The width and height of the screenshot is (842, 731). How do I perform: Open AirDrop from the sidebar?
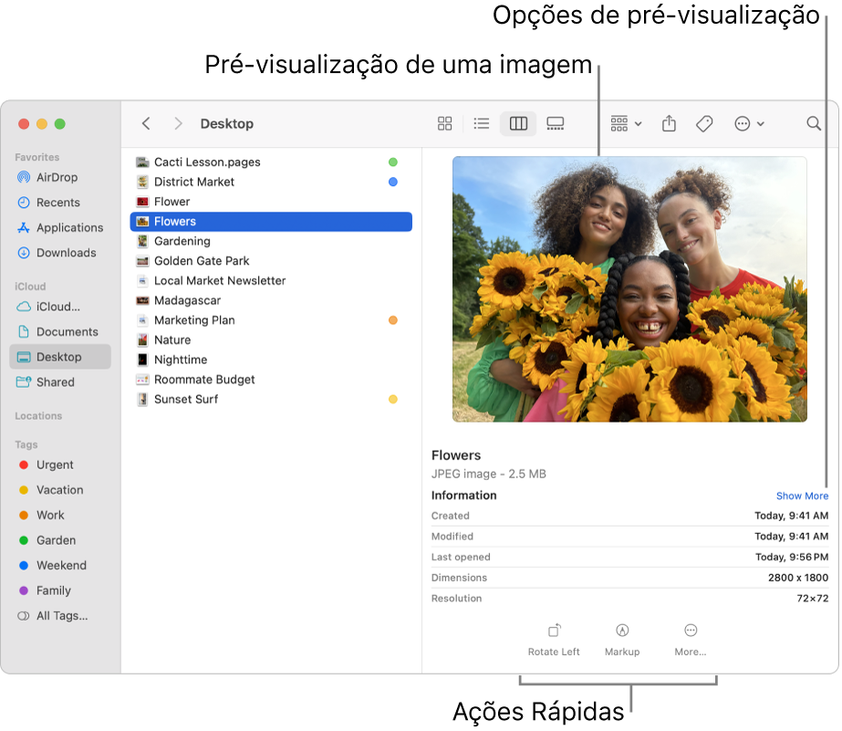pyautogui.click(x=57, y=177)
